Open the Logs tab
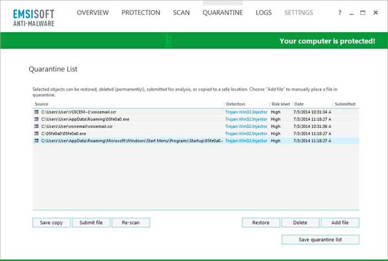This screenshot has width=388, height=261. coord(263,13)
